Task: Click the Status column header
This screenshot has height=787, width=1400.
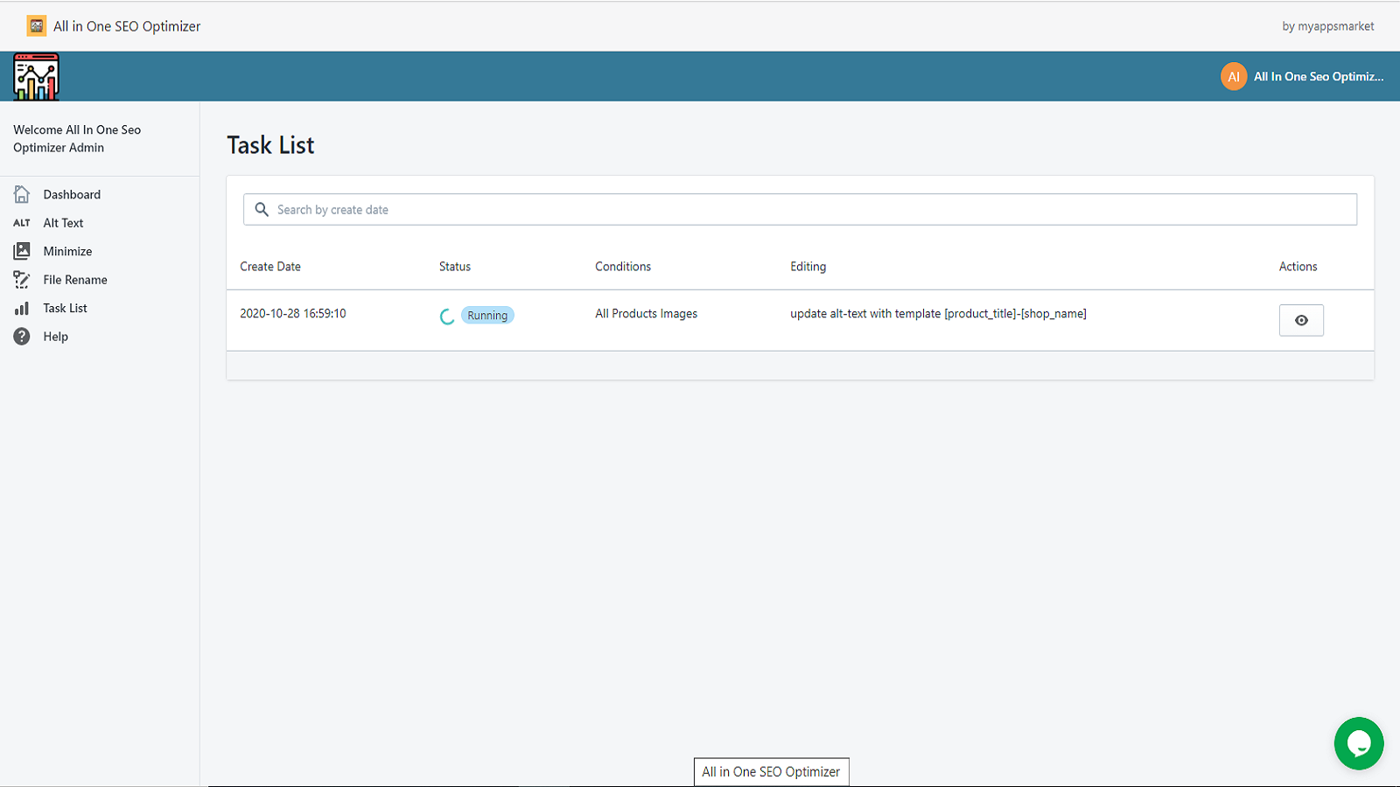Action: [x=455, y=267]
